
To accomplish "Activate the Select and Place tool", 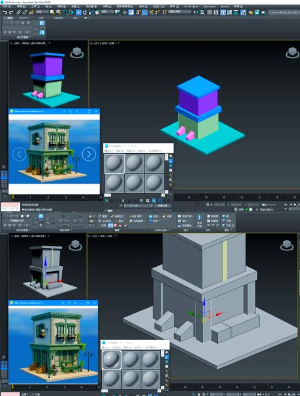I will pyautogui.click(x=97, y=12).
